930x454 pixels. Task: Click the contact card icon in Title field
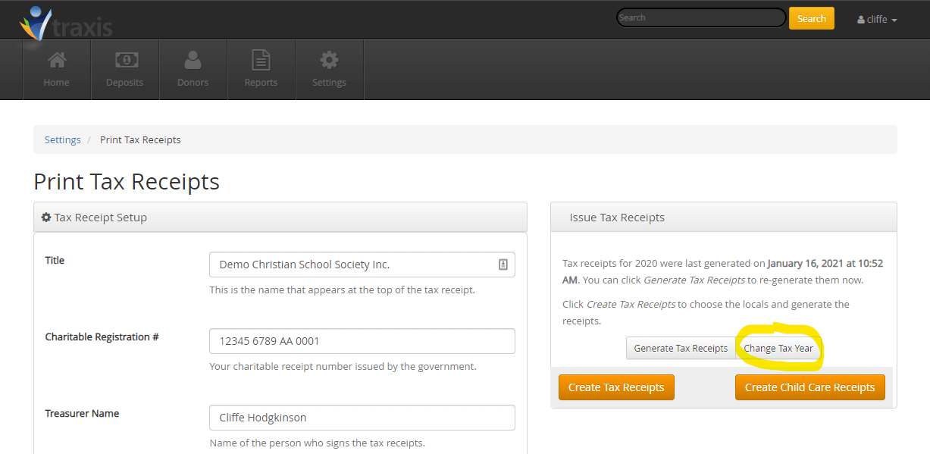(x=503, y=265)
